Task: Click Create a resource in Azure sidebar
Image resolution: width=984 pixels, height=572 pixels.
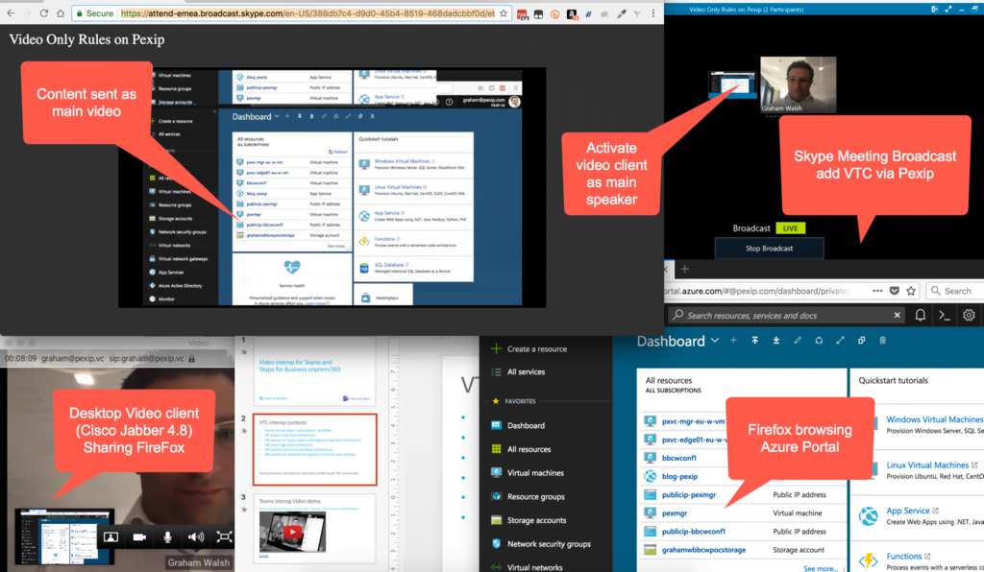Action: (530, 349)
